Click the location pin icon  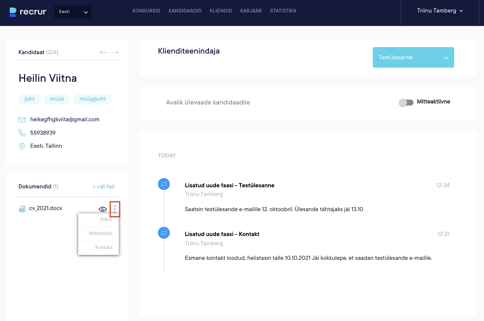(22, 146)
